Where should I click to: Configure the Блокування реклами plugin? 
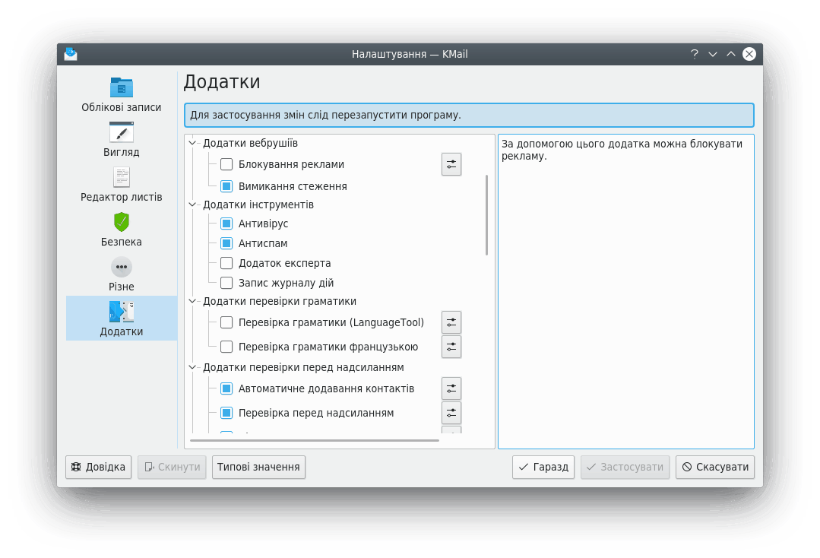[x=451, y=164]
